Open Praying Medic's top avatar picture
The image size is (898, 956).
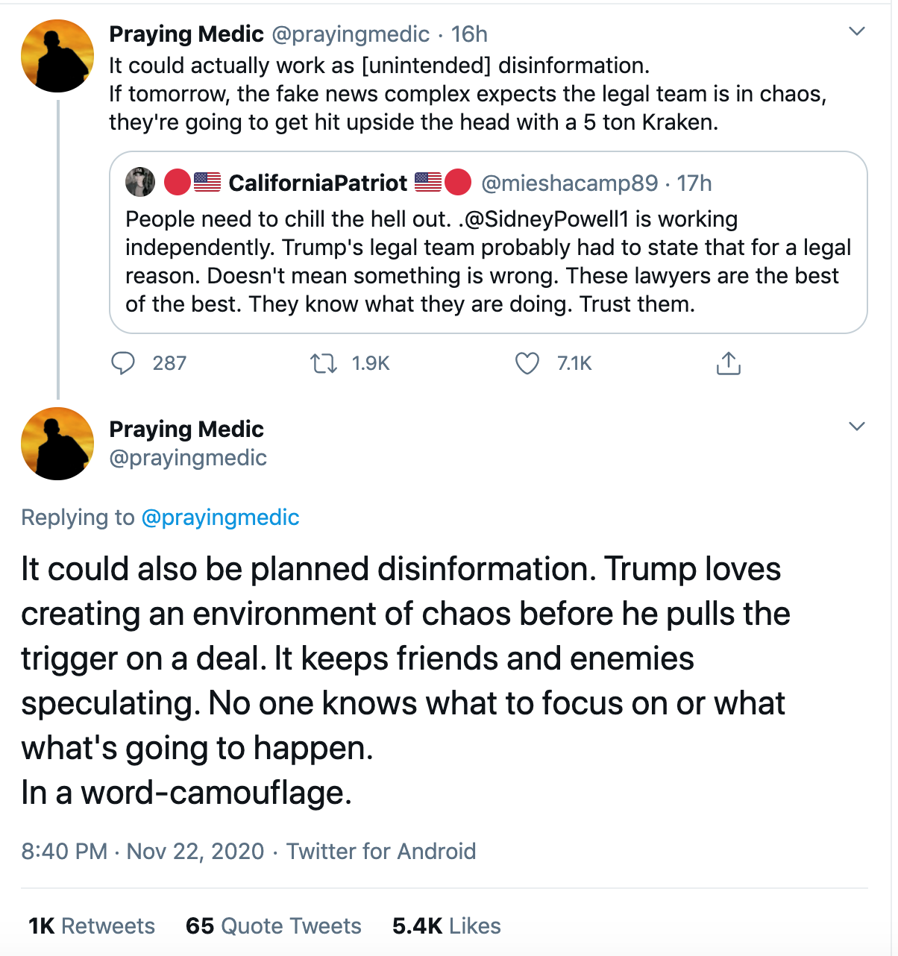(57, 56)
